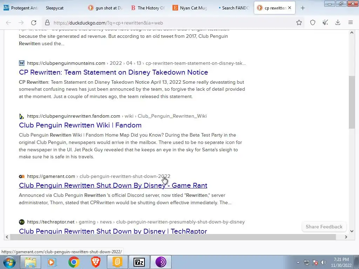Go back to the previous page

[x=8, y=23]
